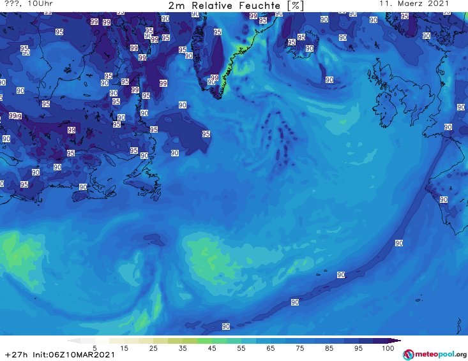Pick the pale grey arrow tip starting the colorbar
The width and height of the screenshot is (468, 361).
point(73,341)
